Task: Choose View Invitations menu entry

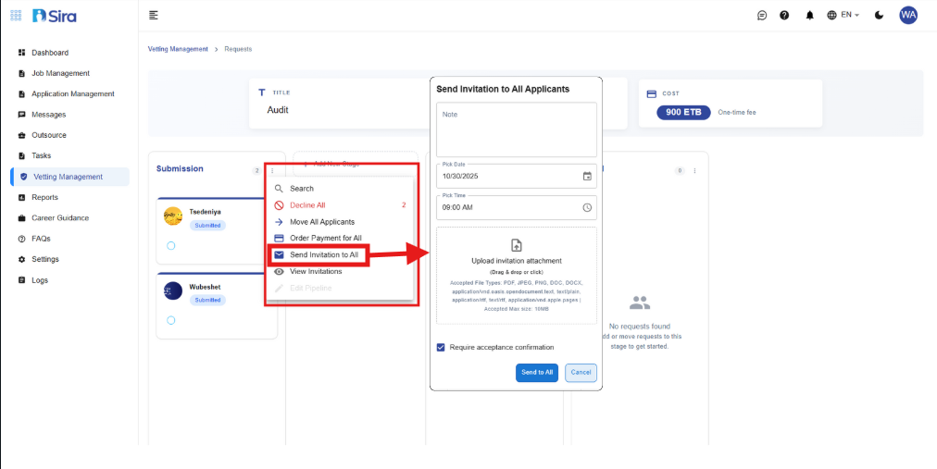Action: pyautogui.click(x=340, y=271)
